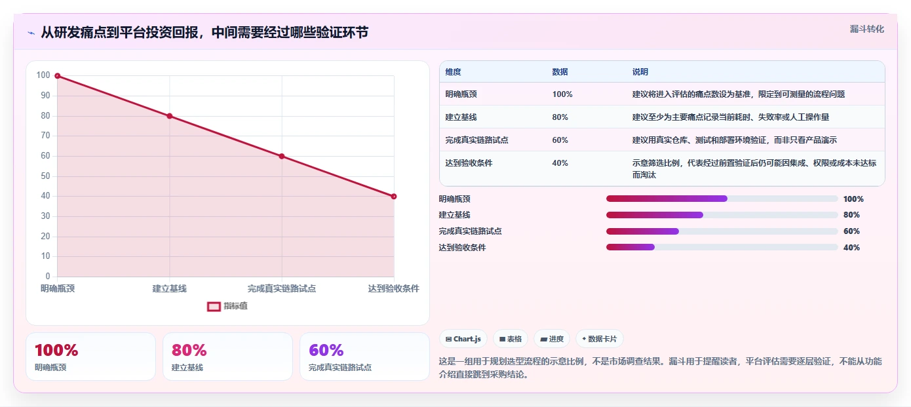Click the 明确瓶颈 data point at 100

pos(58,76)
